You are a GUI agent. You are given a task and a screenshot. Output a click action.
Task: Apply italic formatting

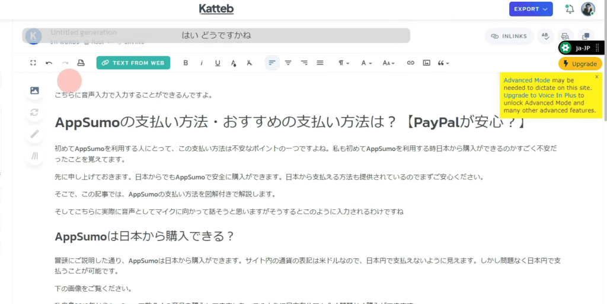pyautogui.click(x=202, y=63)
